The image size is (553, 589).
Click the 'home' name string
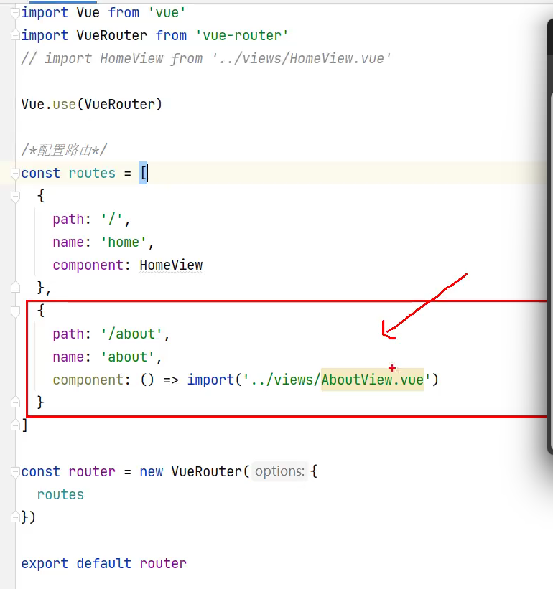coord(124,242)
